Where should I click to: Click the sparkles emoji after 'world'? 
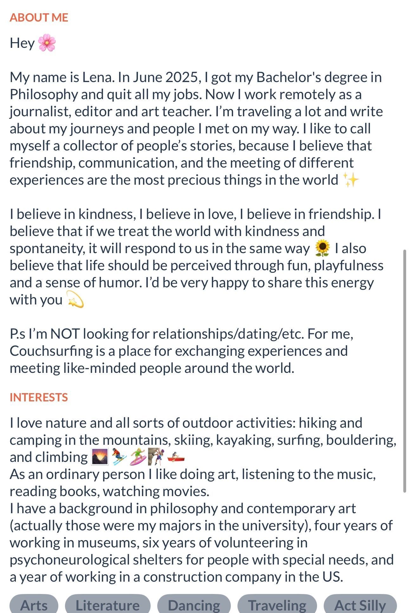point(351,180)
